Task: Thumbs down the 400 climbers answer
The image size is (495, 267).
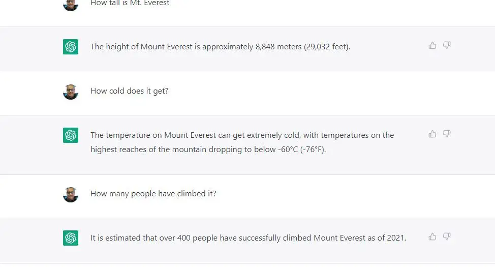Action: pos(447,236)
